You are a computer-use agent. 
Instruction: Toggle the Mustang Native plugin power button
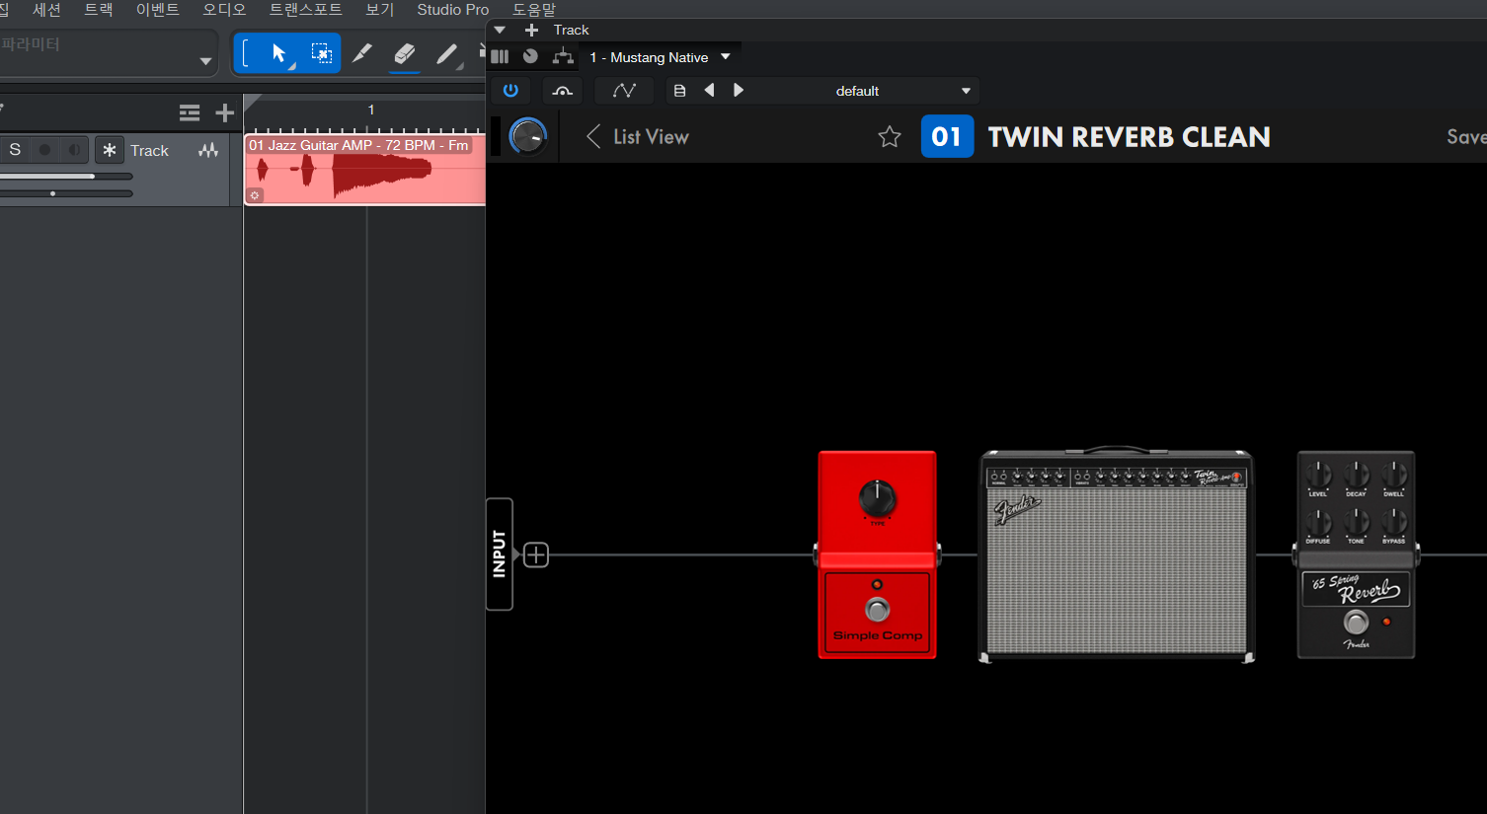pos(510,91)
